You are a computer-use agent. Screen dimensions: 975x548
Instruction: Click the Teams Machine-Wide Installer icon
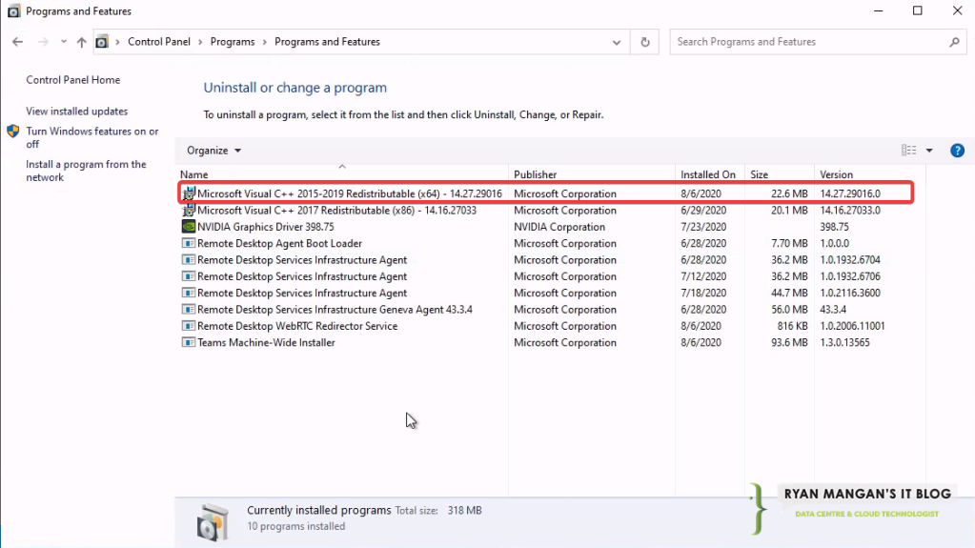189,343
